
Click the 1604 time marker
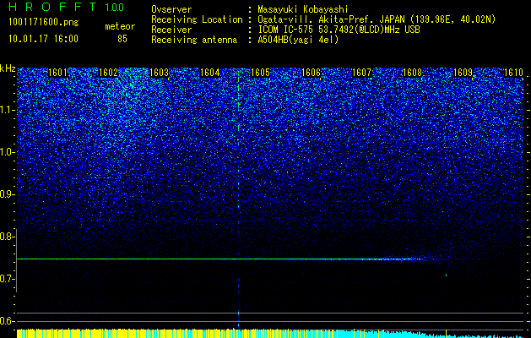(209, 72)
